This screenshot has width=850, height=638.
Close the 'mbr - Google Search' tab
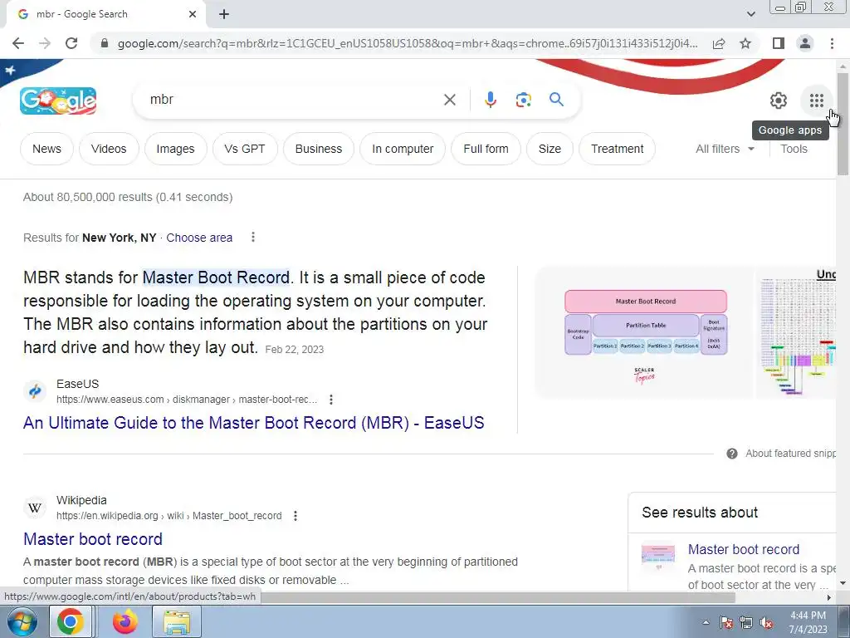coord(193,15)
